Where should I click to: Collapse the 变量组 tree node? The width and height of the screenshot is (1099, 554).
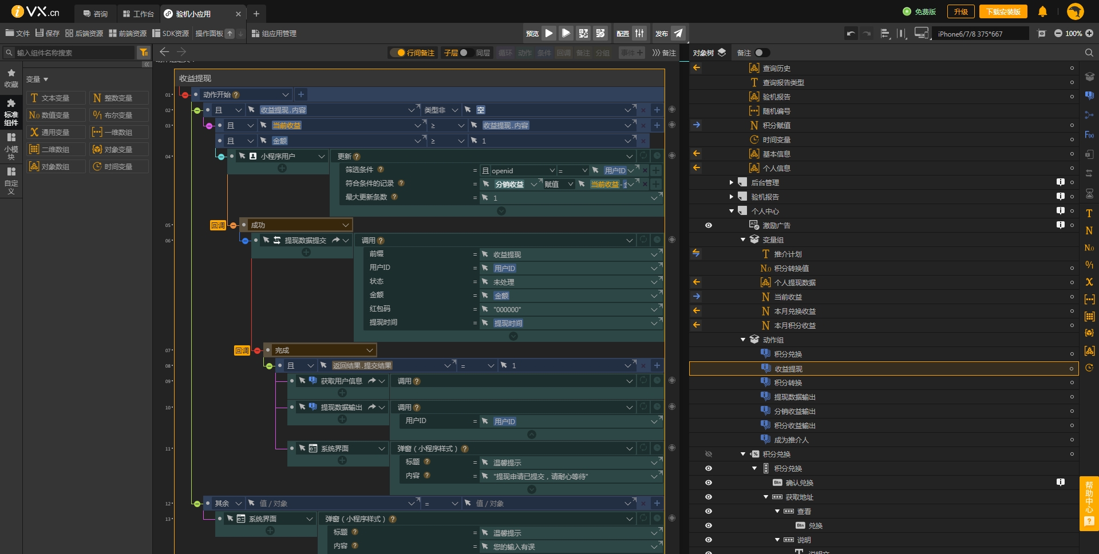tap(743, 240)
